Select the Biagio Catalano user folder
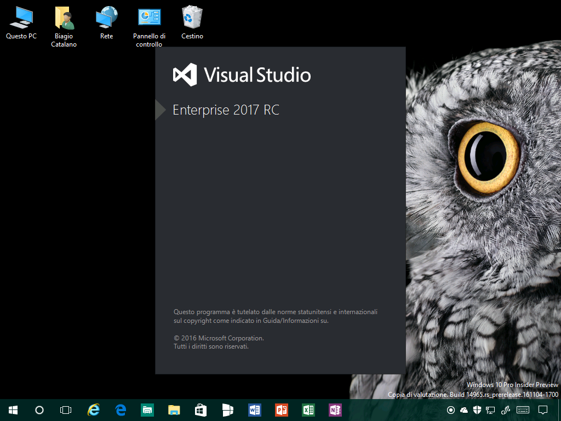 [x=64, y=27]
